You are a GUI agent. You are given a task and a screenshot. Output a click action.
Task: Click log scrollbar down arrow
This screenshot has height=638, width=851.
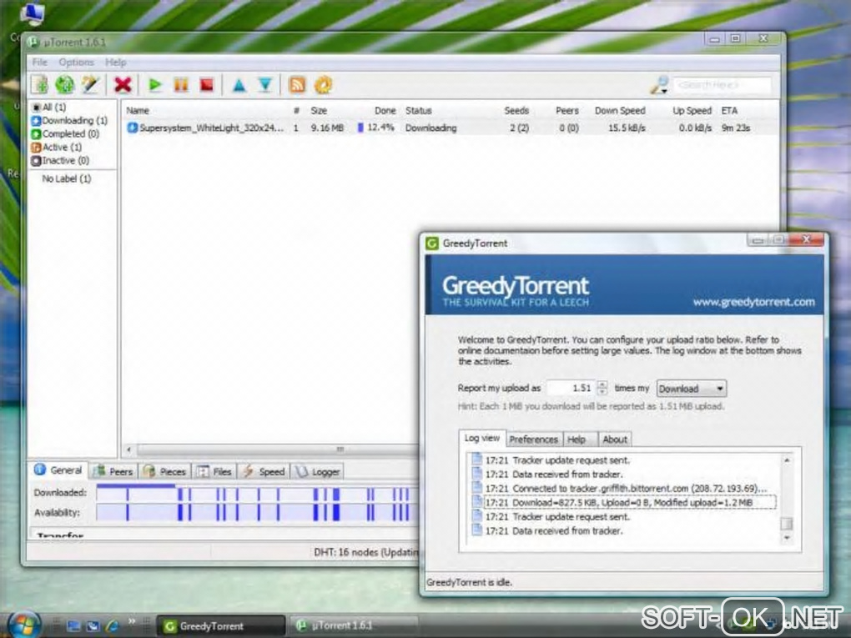787,538
